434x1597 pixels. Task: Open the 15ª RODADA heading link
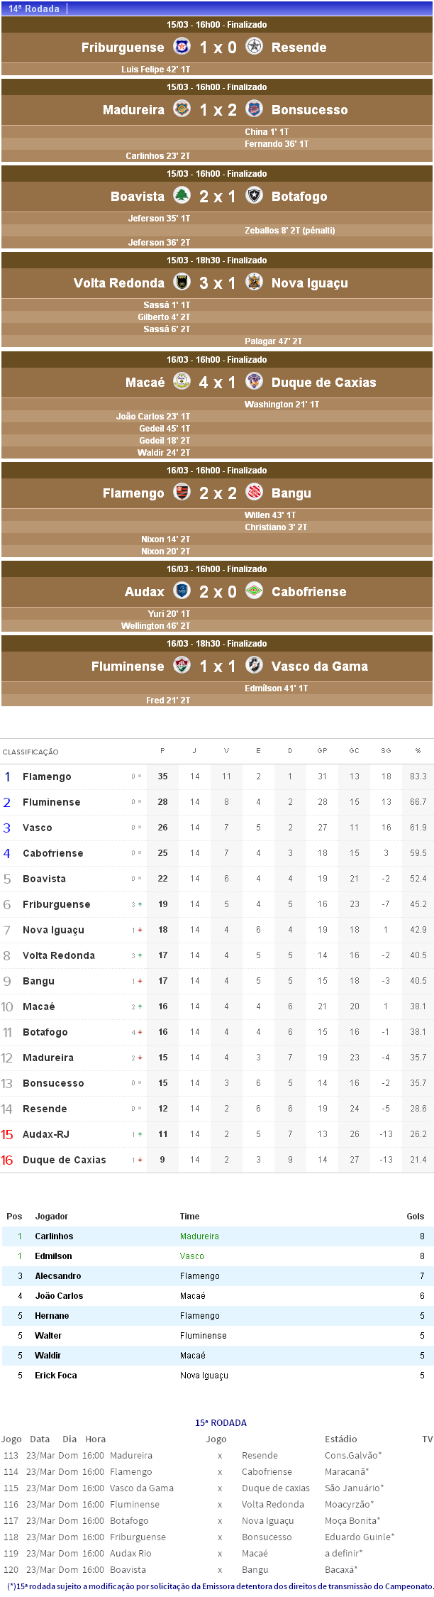coord(221,1422)
